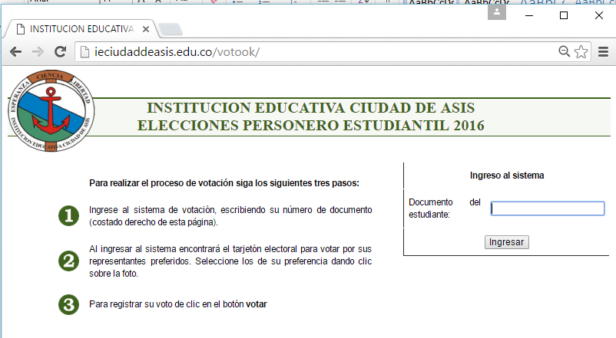Click the step 3 number badge

pos(69,304)
